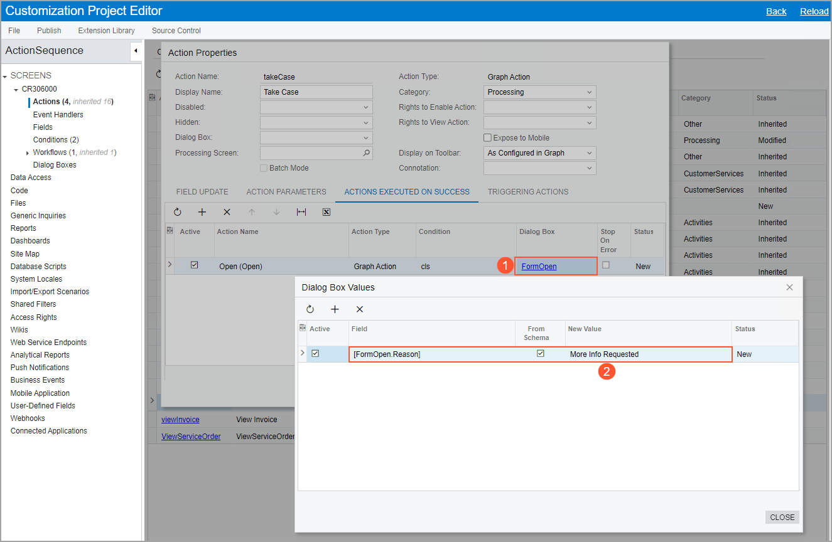Switch to the Field Update tab

[202, 192]
